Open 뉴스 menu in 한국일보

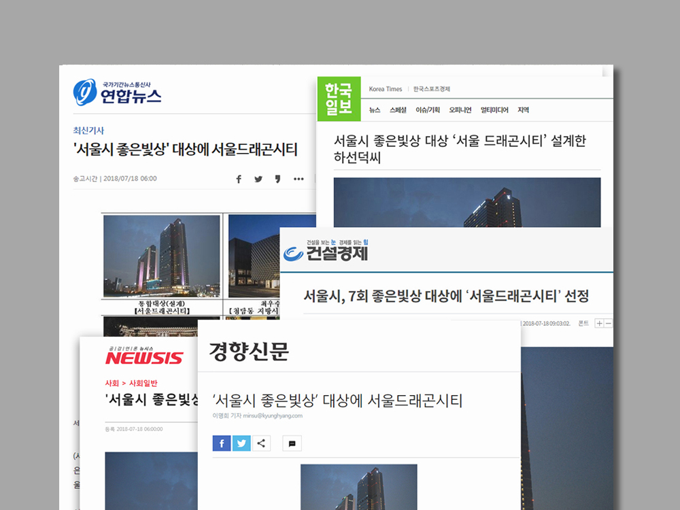[375, 110]
